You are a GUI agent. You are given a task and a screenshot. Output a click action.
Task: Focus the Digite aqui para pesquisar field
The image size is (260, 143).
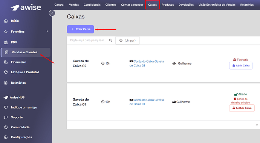click(91, 40)
